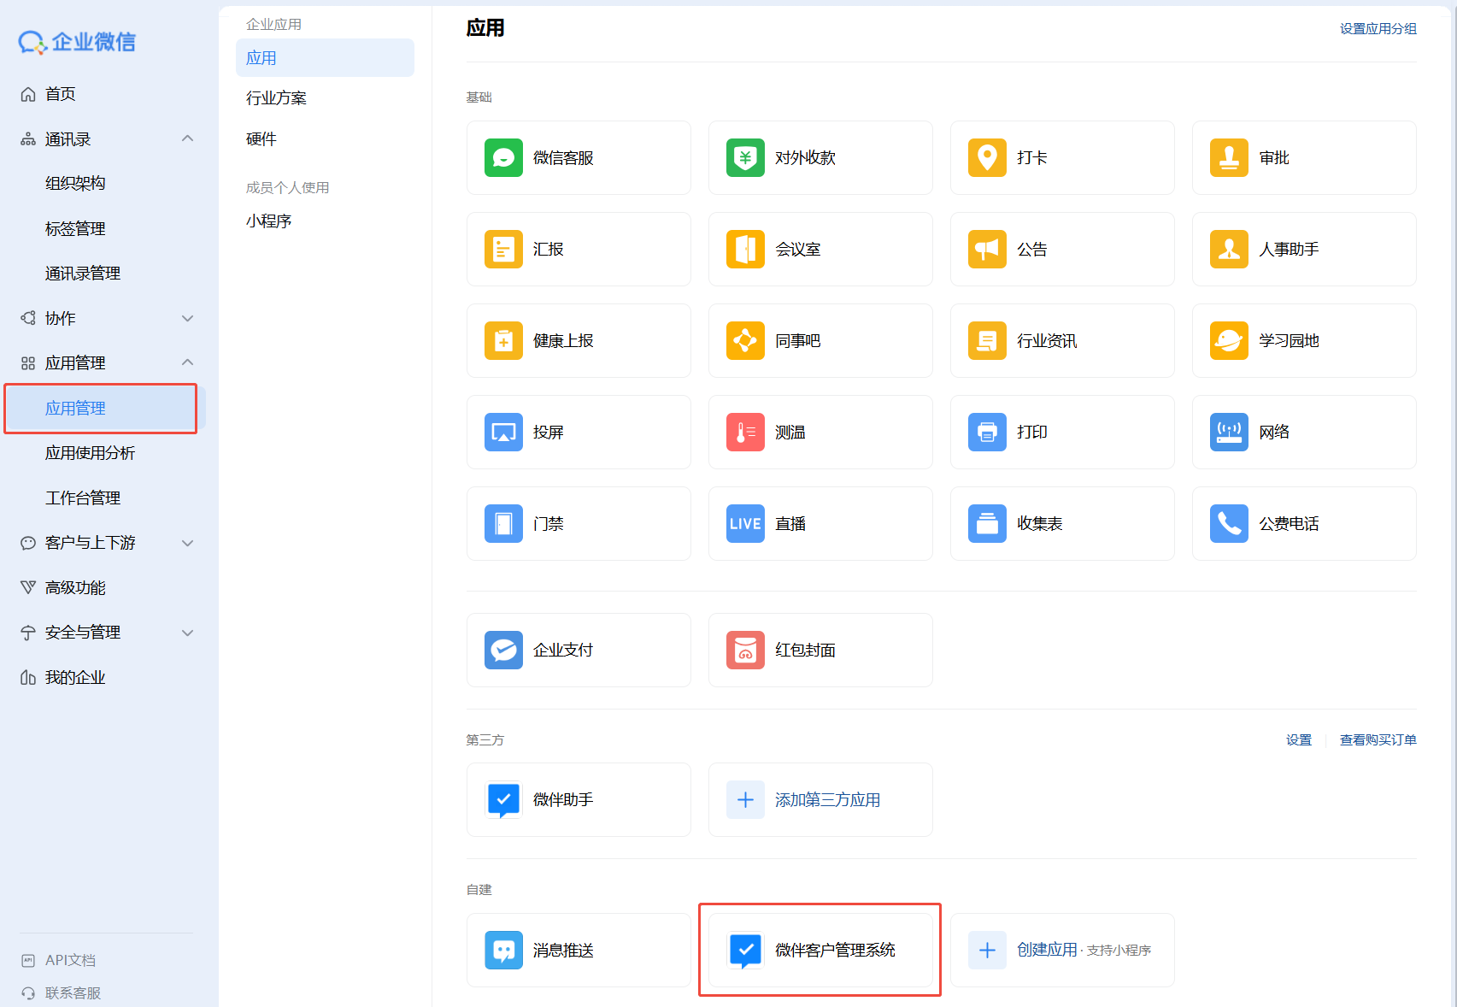Click 创建应用 to build custom app
Image resolution: width=1457 pixels, height=1007 pixels.
pos(1046,951)
